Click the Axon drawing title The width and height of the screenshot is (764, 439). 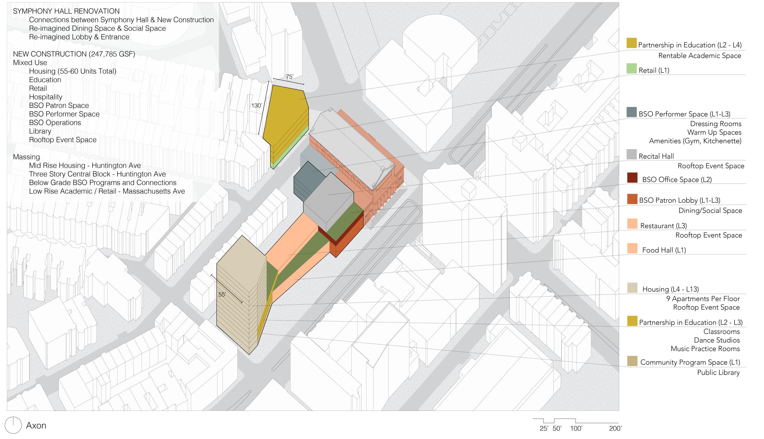[x=36, y=426]
